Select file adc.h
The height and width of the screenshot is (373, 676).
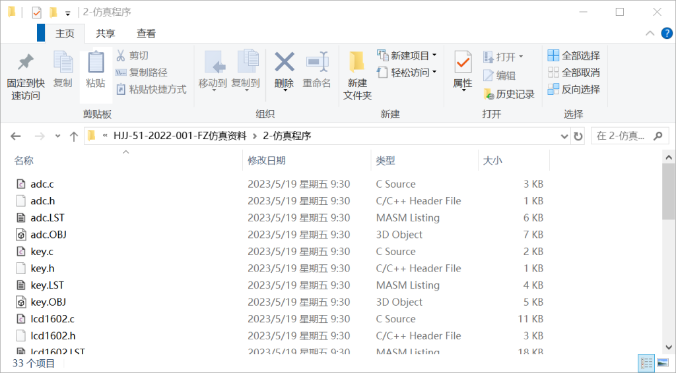(42, 201)
